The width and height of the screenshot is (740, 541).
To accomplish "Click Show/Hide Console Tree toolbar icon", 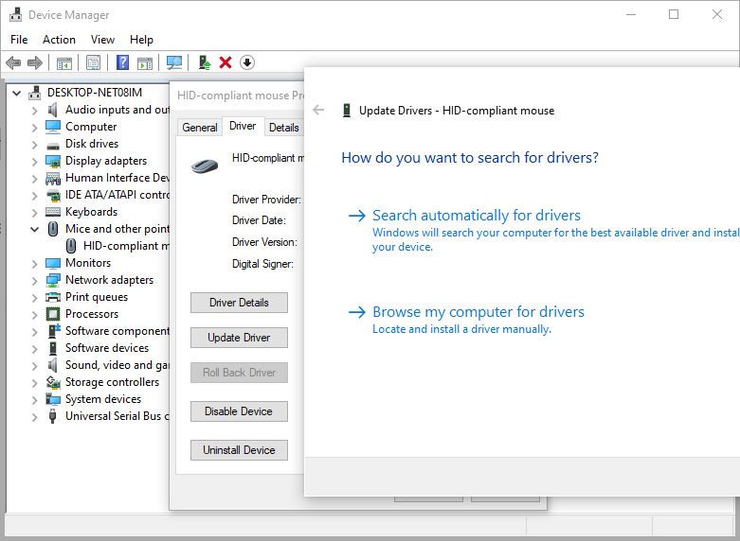I will tap(64, 62).
